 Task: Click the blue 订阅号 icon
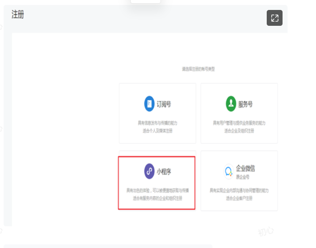149,104
